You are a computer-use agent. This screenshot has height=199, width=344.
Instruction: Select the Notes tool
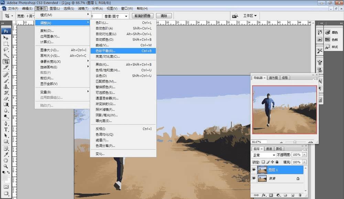(6, 149)
